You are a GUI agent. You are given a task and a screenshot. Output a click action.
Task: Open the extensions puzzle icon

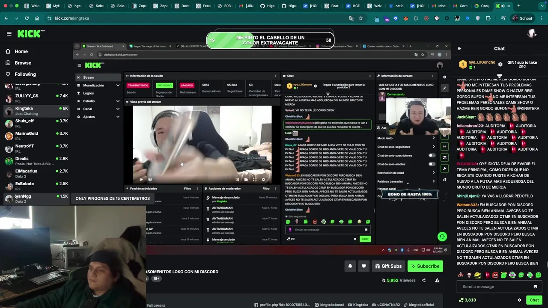pyautogui.click(x=488, y=18)
